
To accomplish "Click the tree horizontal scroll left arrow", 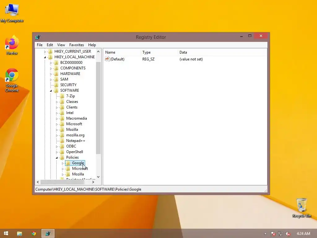I will click(38, 182).
